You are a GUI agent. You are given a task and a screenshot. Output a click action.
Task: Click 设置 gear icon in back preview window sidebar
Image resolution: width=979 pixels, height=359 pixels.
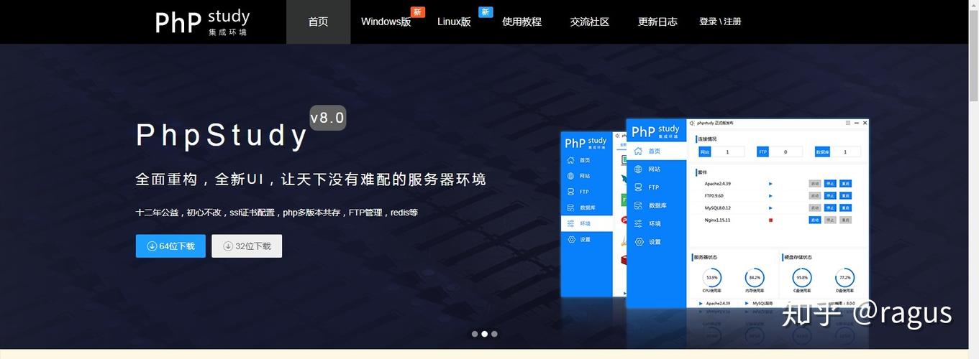pos(571,239)
